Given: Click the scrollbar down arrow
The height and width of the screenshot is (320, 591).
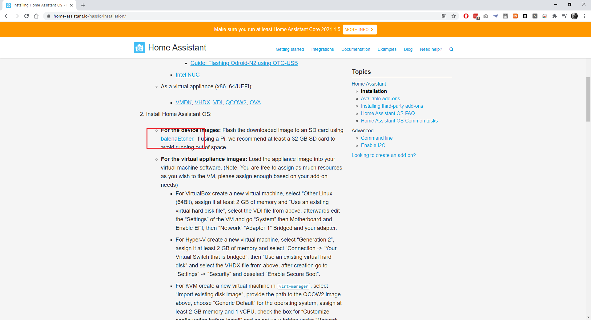Looking at the screenshot, I should coord(588,317).
